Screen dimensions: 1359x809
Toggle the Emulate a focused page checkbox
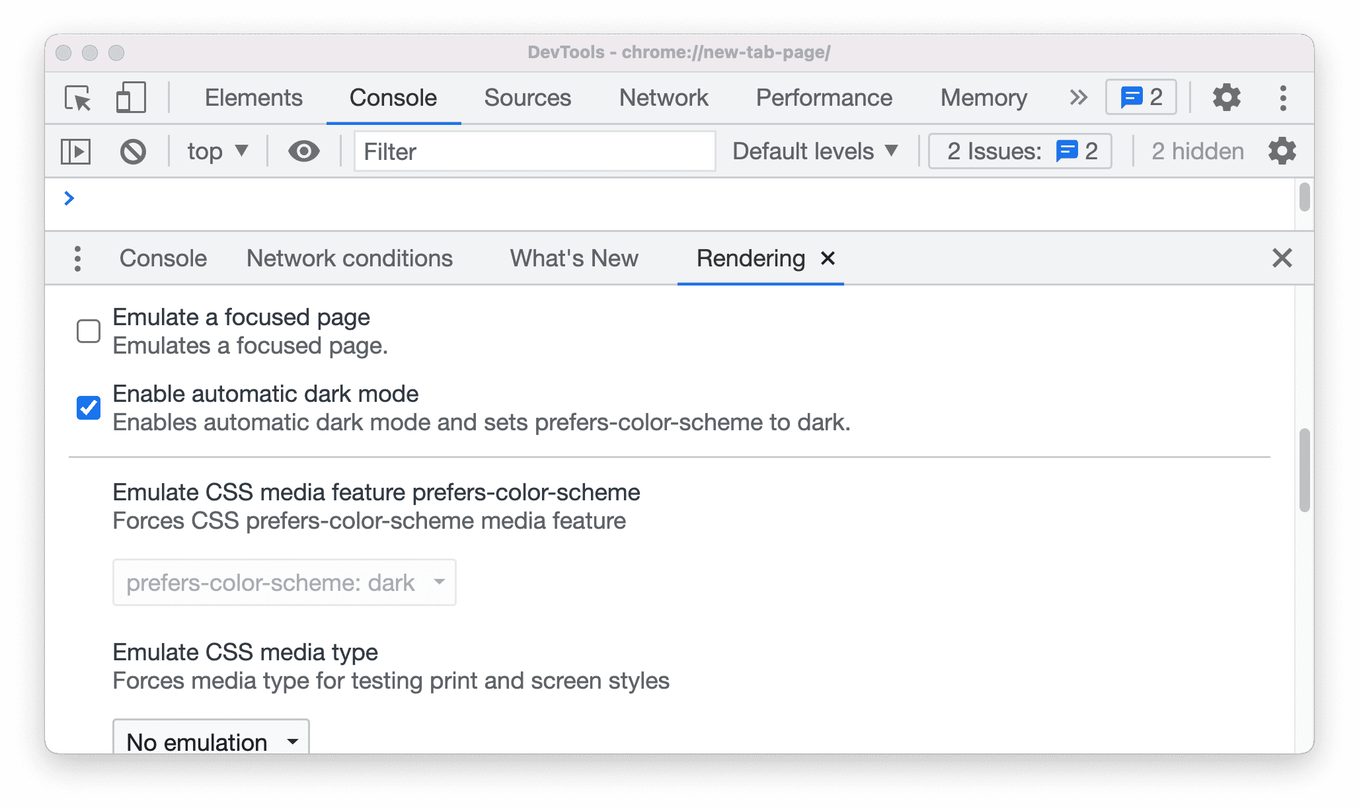click(88, 329)
